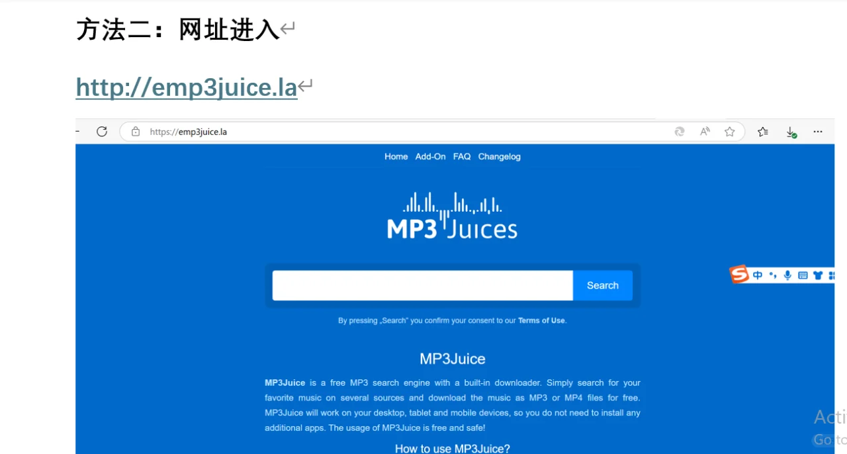Click inside the MP3Juices search box
The height and width of the screenshot is (454, 847).
[422, 285]
